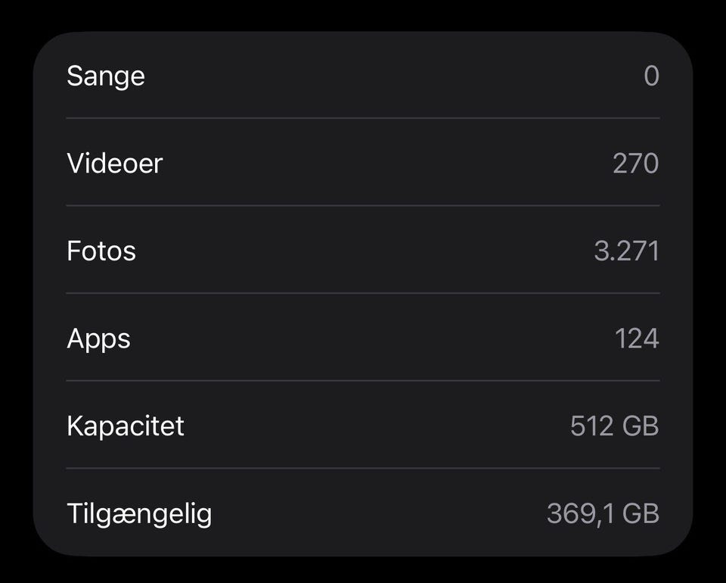Tap the Tilgængelig row label
The width and height of the screenshot is (726, 583).
tap(139, 513)
